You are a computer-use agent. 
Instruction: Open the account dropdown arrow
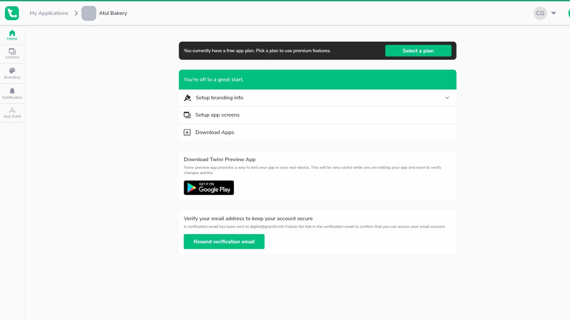tap(553, 13)
